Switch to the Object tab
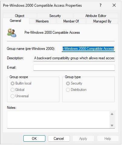Image resolution: width=122 pixels, height=145 pixels. pos(20,16)
